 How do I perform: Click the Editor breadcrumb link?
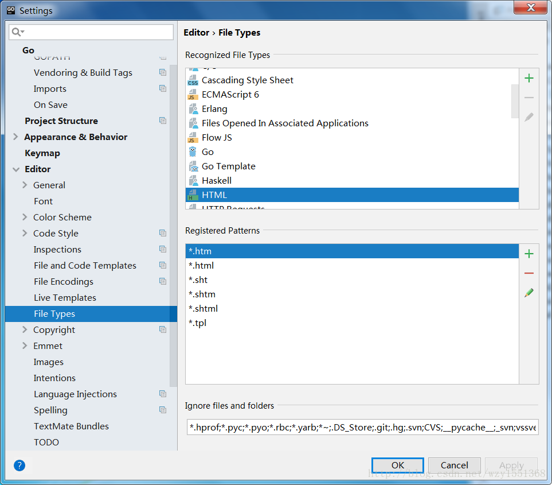click(x=197, y=33)
